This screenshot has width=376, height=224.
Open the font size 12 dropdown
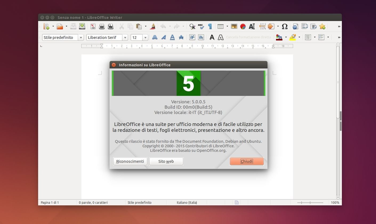pyautogui.click(x=145, y=38)
